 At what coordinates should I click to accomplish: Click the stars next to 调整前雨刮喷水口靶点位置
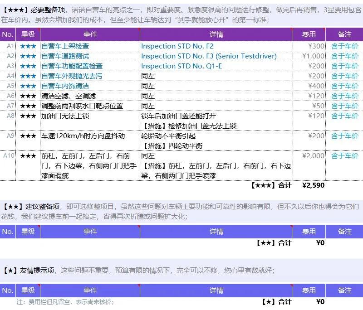28,106
